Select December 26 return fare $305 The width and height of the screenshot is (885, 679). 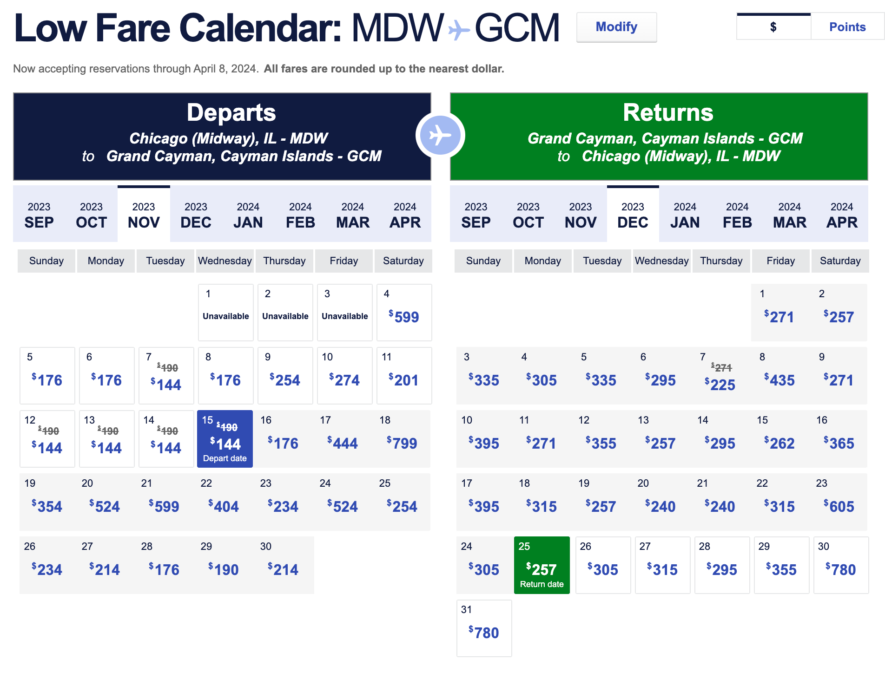tap(603, 566)
